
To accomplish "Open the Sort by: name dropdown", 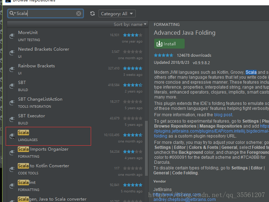I will [x=130, y=24].
